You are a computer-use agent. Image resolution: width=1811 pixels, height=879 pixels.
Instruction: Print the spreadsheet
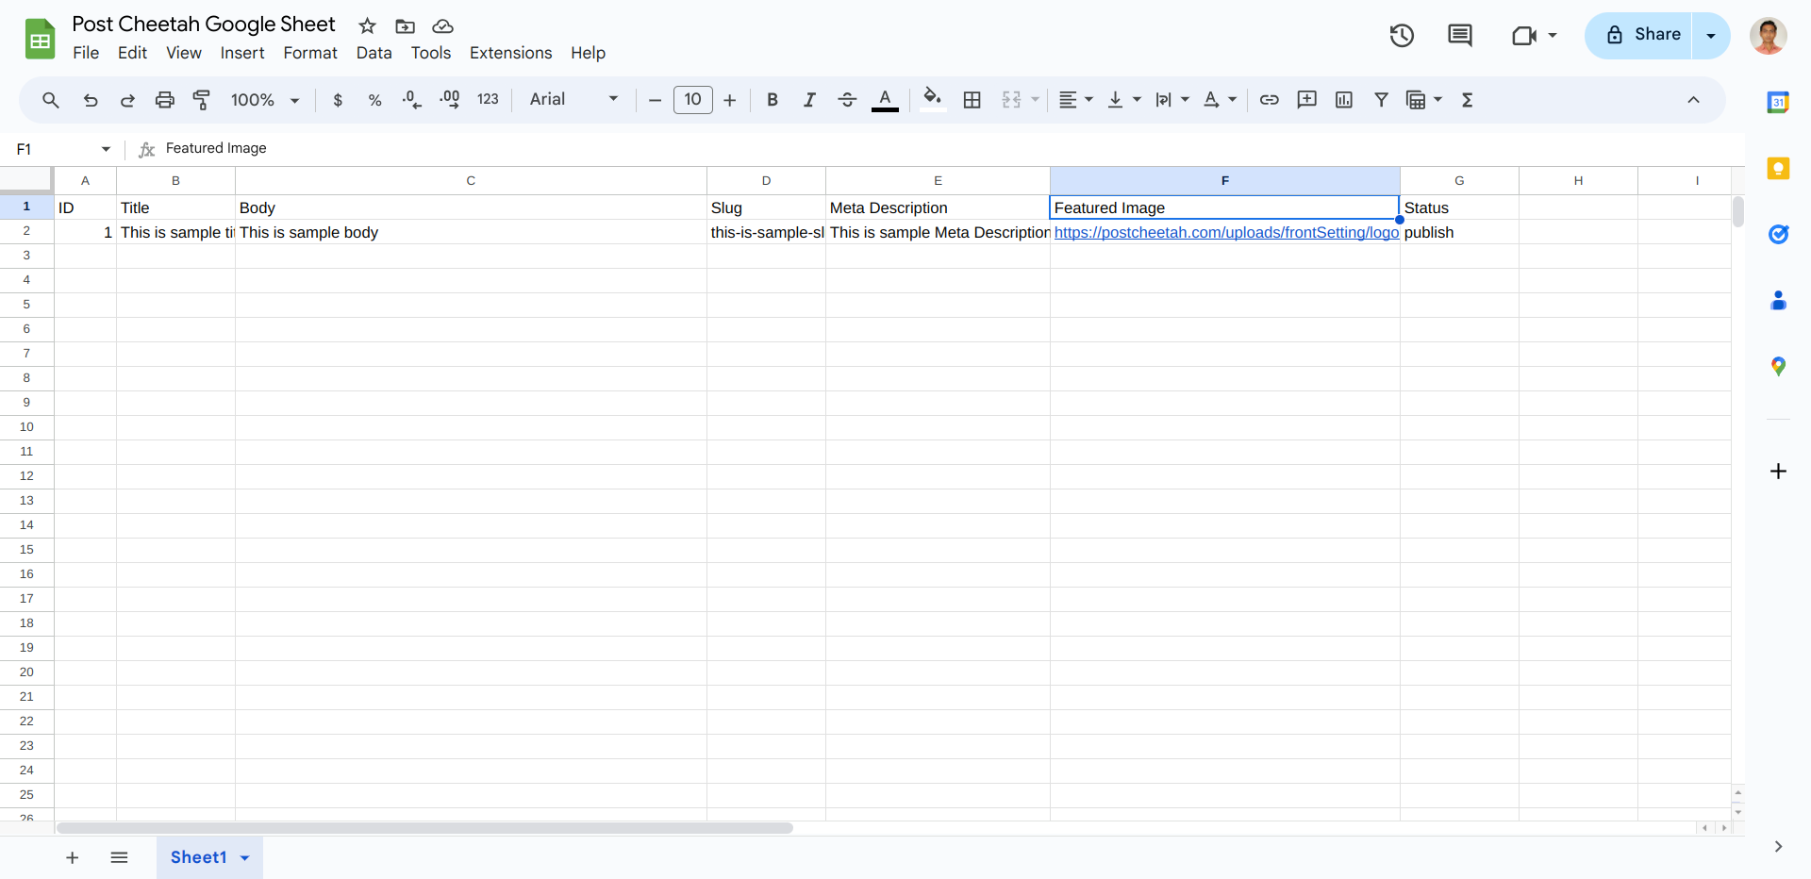[165, 100]
